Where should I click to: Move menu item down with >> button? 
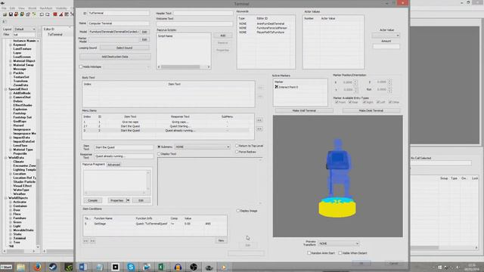click(259, 128)
